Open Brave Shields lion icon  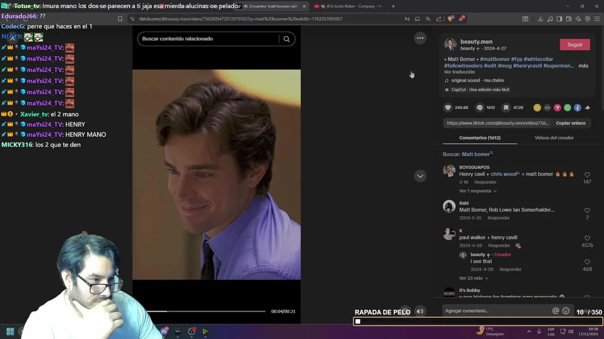point(450,19)
